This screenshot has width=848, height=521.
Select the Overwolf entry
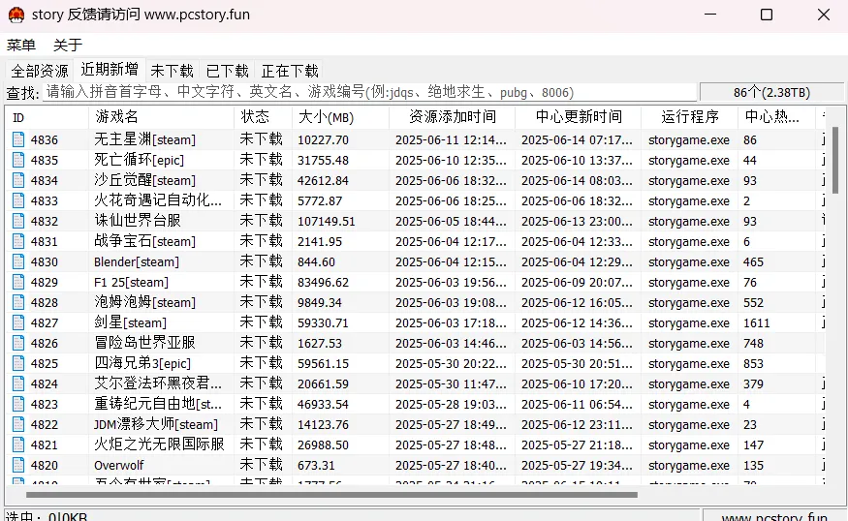coord(119,466)
